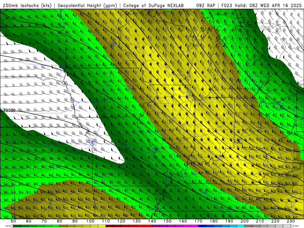Click the 120 knot value on the color scale
Image resolution: width=304 pixels, height=228 pixels.
point(121,221)
